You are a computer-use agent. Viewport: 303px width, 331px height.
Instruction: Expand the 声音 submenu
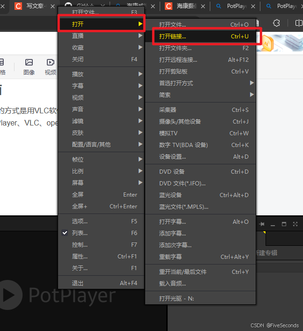101,109
